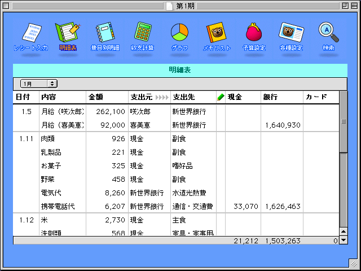Open 費目別明細 spiral notebook icon
The image size is (361, 271).
coord(105,32)
